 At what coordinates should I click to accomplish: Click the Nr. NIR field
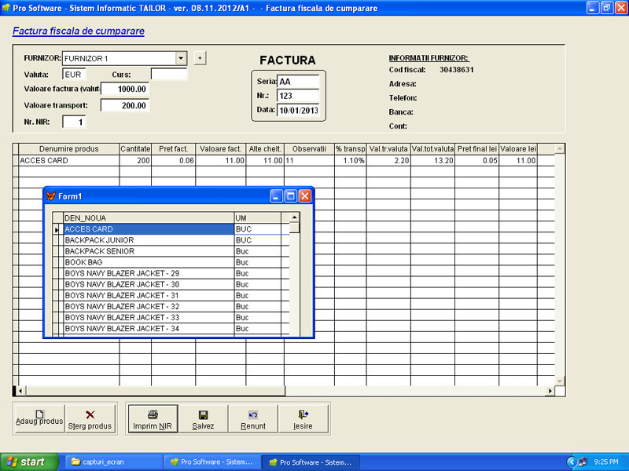tap(74, 122)
